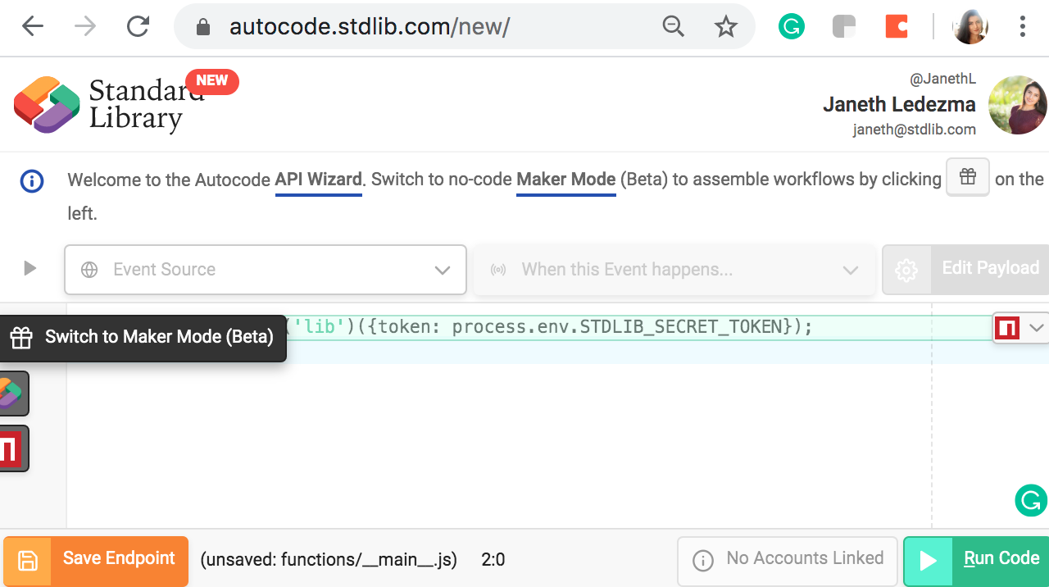
Task: Click the address bar URL
Action: click(x=370, y=27)
